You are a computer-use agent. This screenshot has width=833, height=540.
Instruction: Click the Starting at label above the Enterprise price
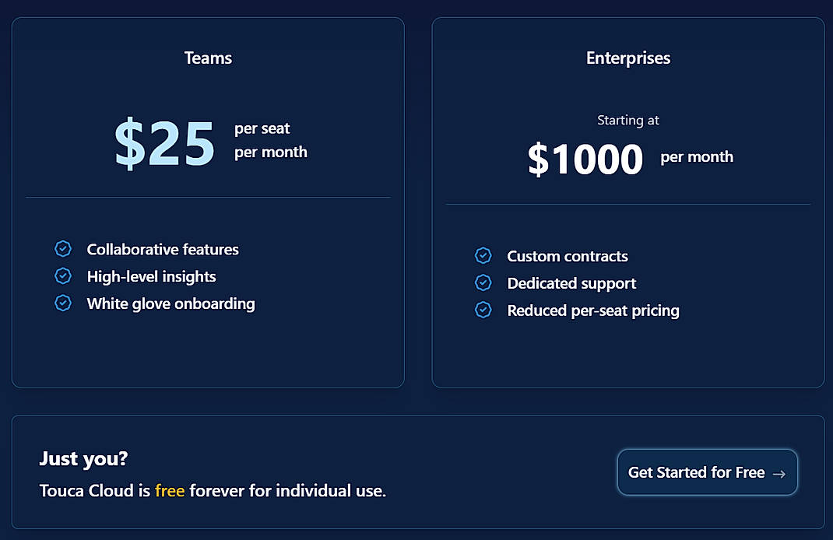[x=628, y=120]
